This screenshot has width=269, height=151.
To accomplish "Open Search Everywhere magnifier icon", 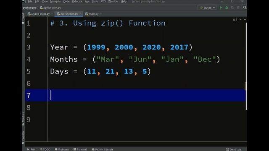I will [245, 8].
